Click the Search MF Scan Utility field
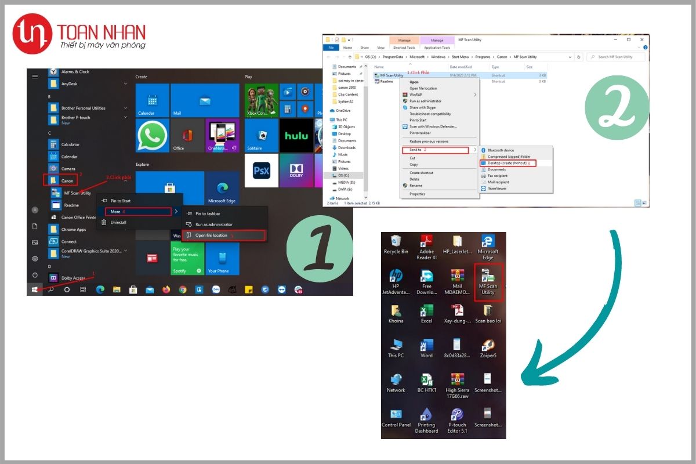The image size is (696, 464). pos(617,57)
